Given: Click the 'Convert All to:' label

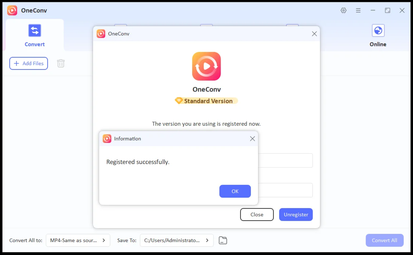Looking at the screenshot, I should pos(26,240).
